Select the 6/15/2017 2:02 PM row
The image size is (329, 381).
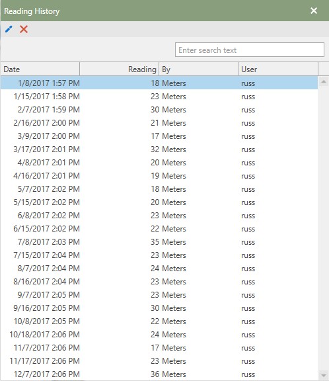pyautogui.click(x=159, y=229)
